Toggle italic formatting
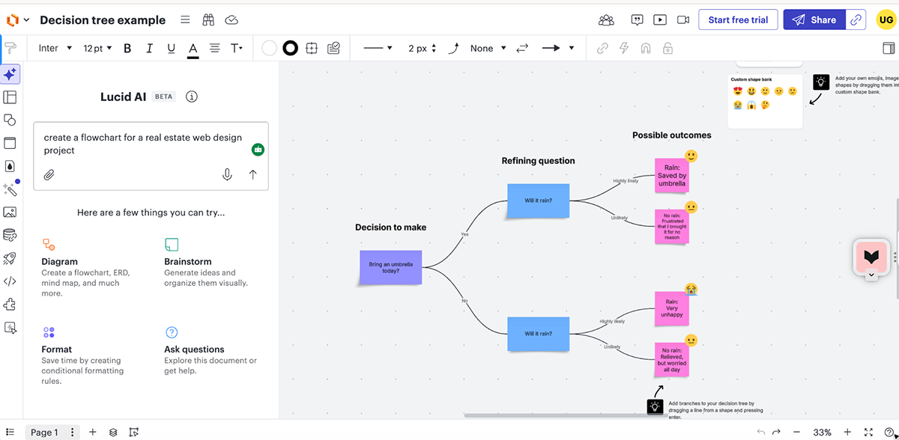 click(149, 48)
